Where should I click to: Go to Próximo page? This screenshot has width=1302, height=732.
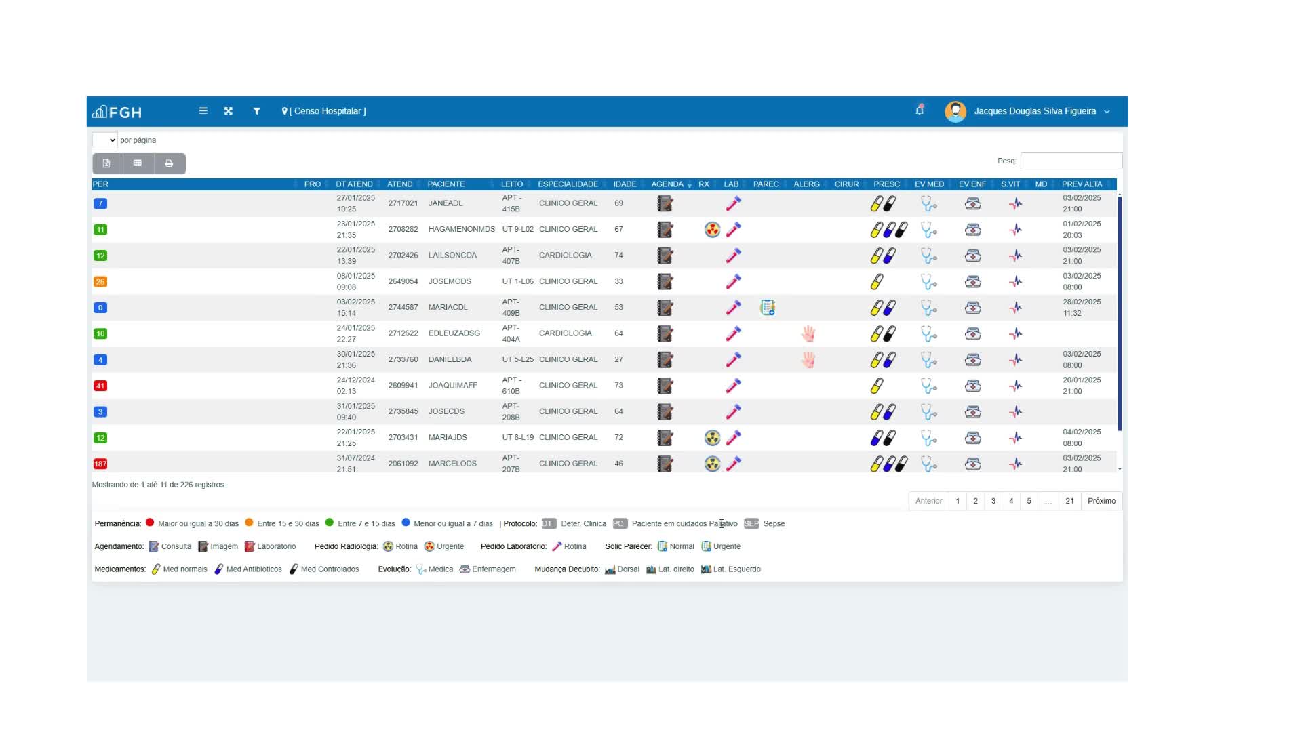pos(1101,501)
